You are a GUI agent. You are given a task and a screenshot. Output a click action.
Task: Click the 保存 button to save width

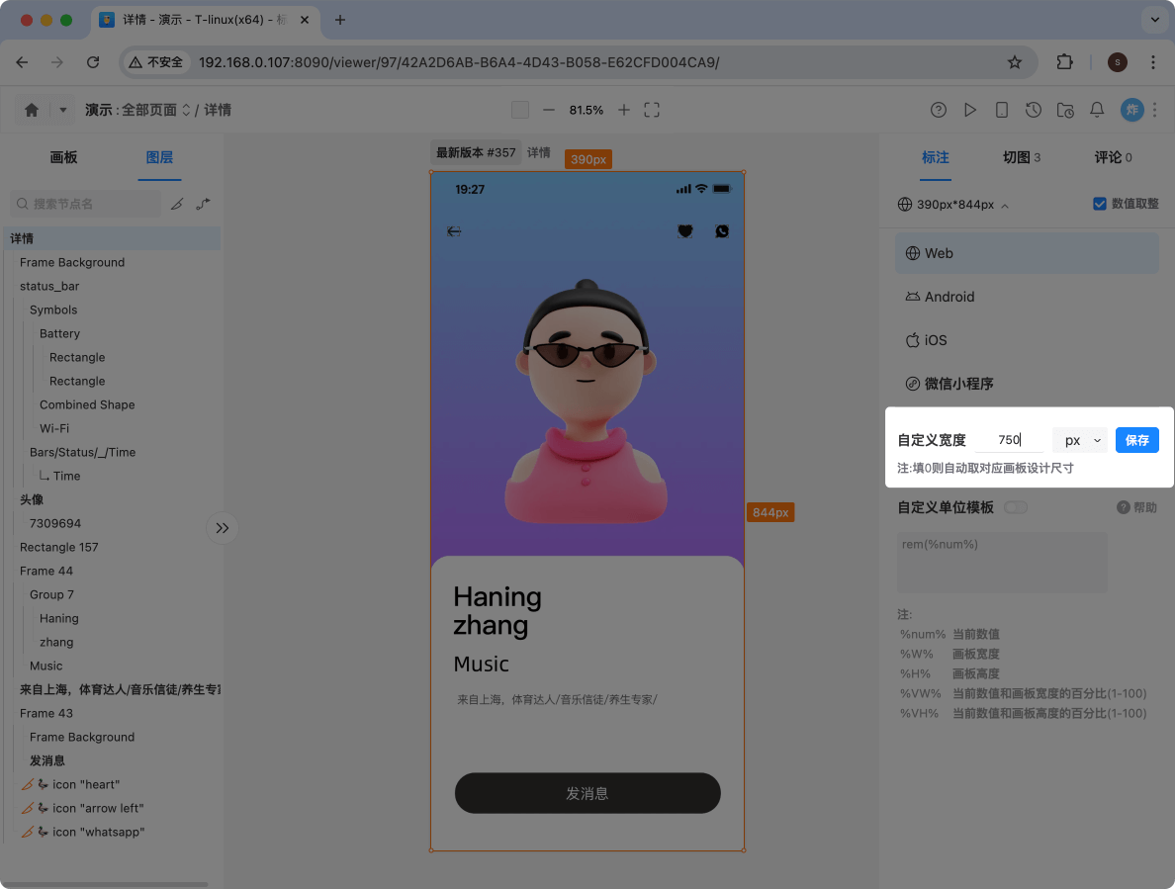click(1136, 439)
